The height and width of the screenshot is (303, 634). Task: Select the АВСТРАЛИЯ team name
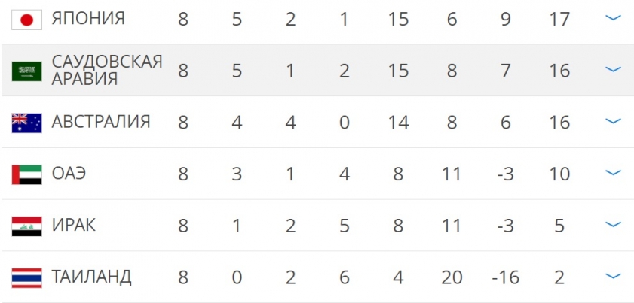(x=101, y=122)
